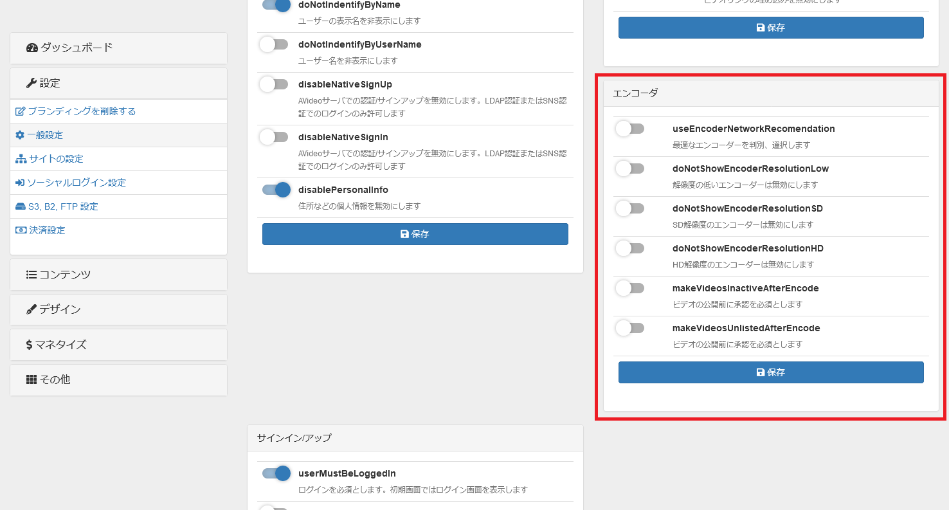Click the drive icon beside S3, B2, FTP 設定
The image size is (949, 510).
[21, 206]
